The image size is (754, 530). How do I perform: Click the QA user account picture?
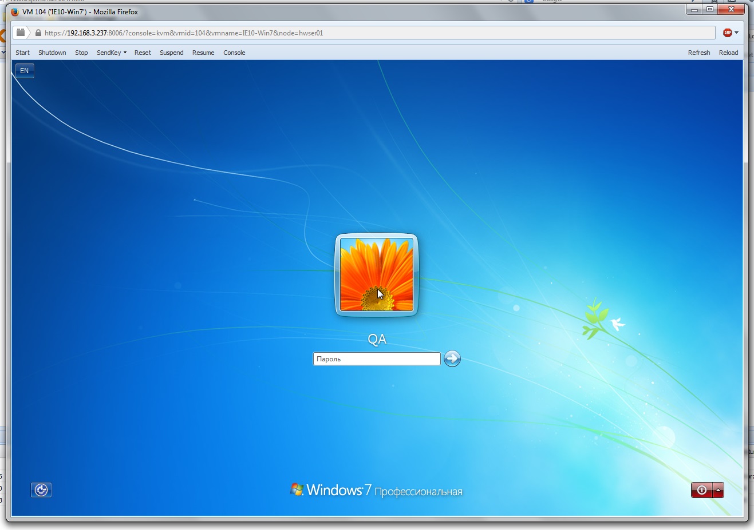click(377, 275)
